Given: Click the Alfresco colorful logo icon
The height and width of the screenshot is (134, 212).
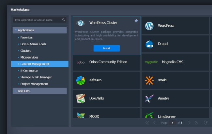Looking at the screenshot, I should [x=81, y=80].
